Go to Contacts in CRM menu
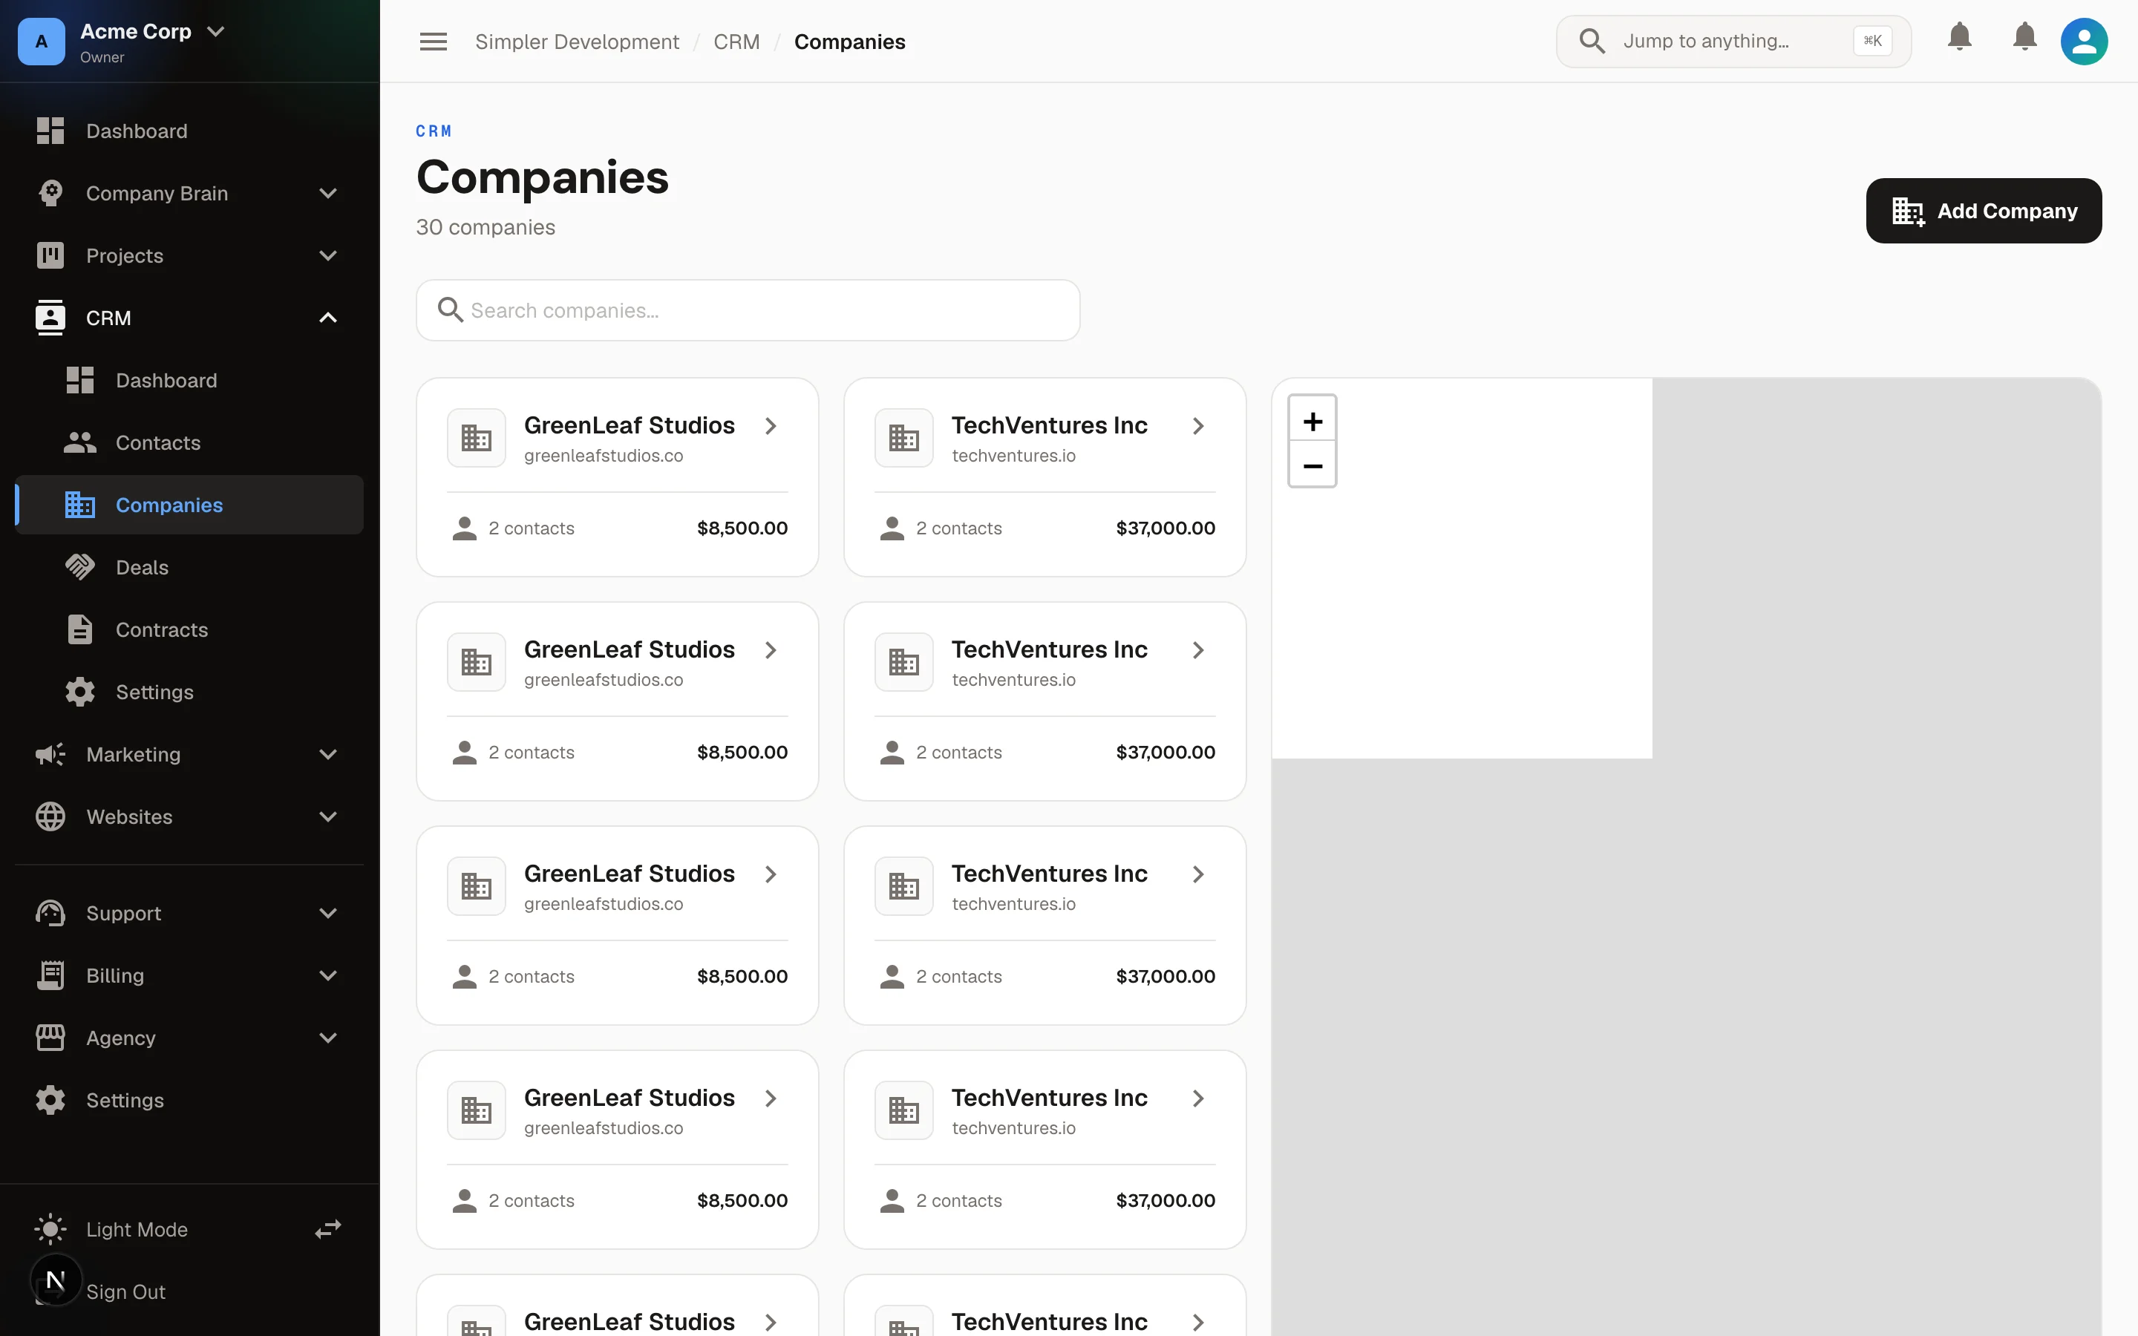Viewport: 2138px width, 1336px height. tap(189, 442)
